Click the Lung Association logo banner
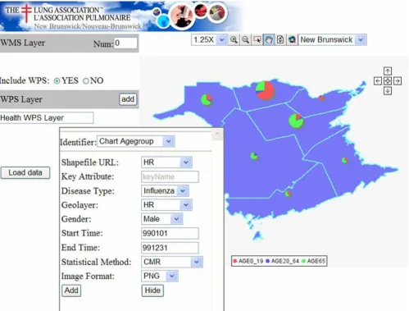Screen dimensions: 409x311 point(121,16)
